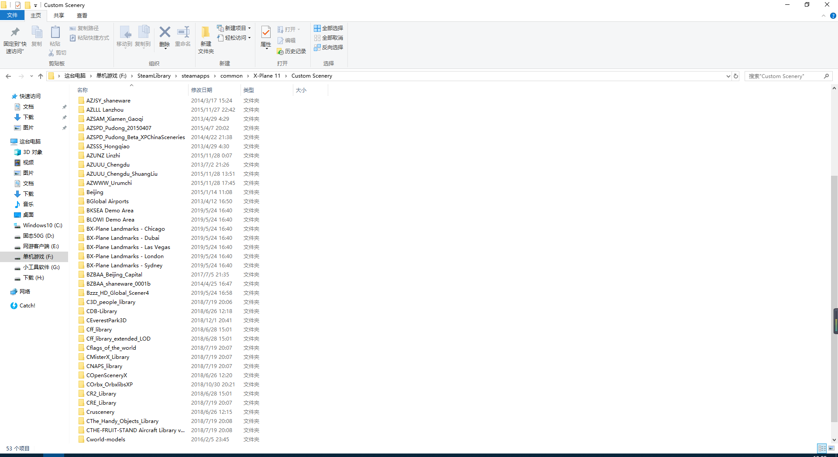Refresh the folder view
The width and height of the screenshot is (838, 457).
coord(736,76)
